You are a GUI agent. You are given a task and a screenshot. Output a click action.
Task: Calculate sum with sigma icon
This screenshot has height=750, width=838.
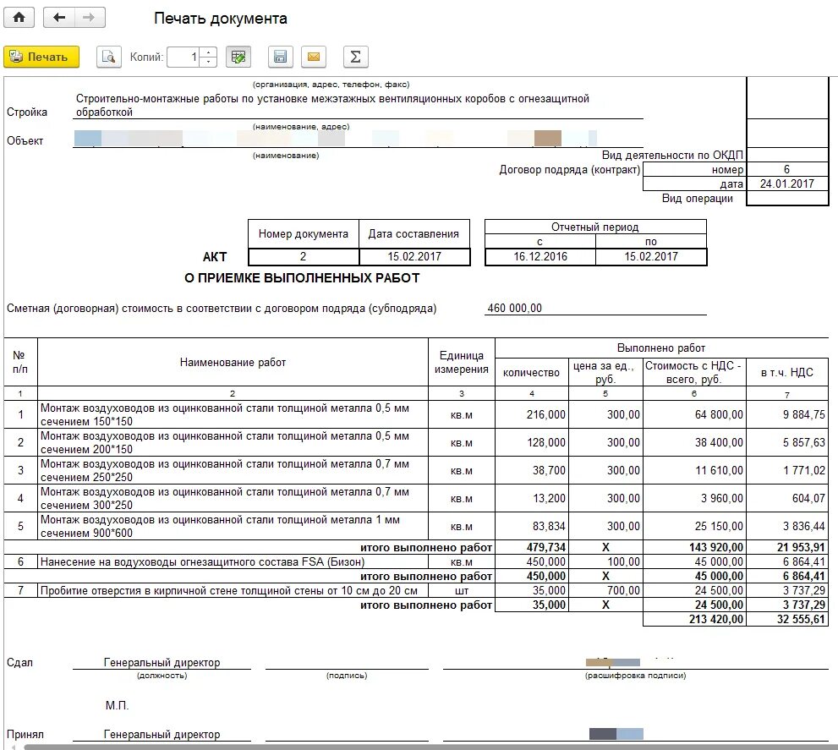[355, 57]
